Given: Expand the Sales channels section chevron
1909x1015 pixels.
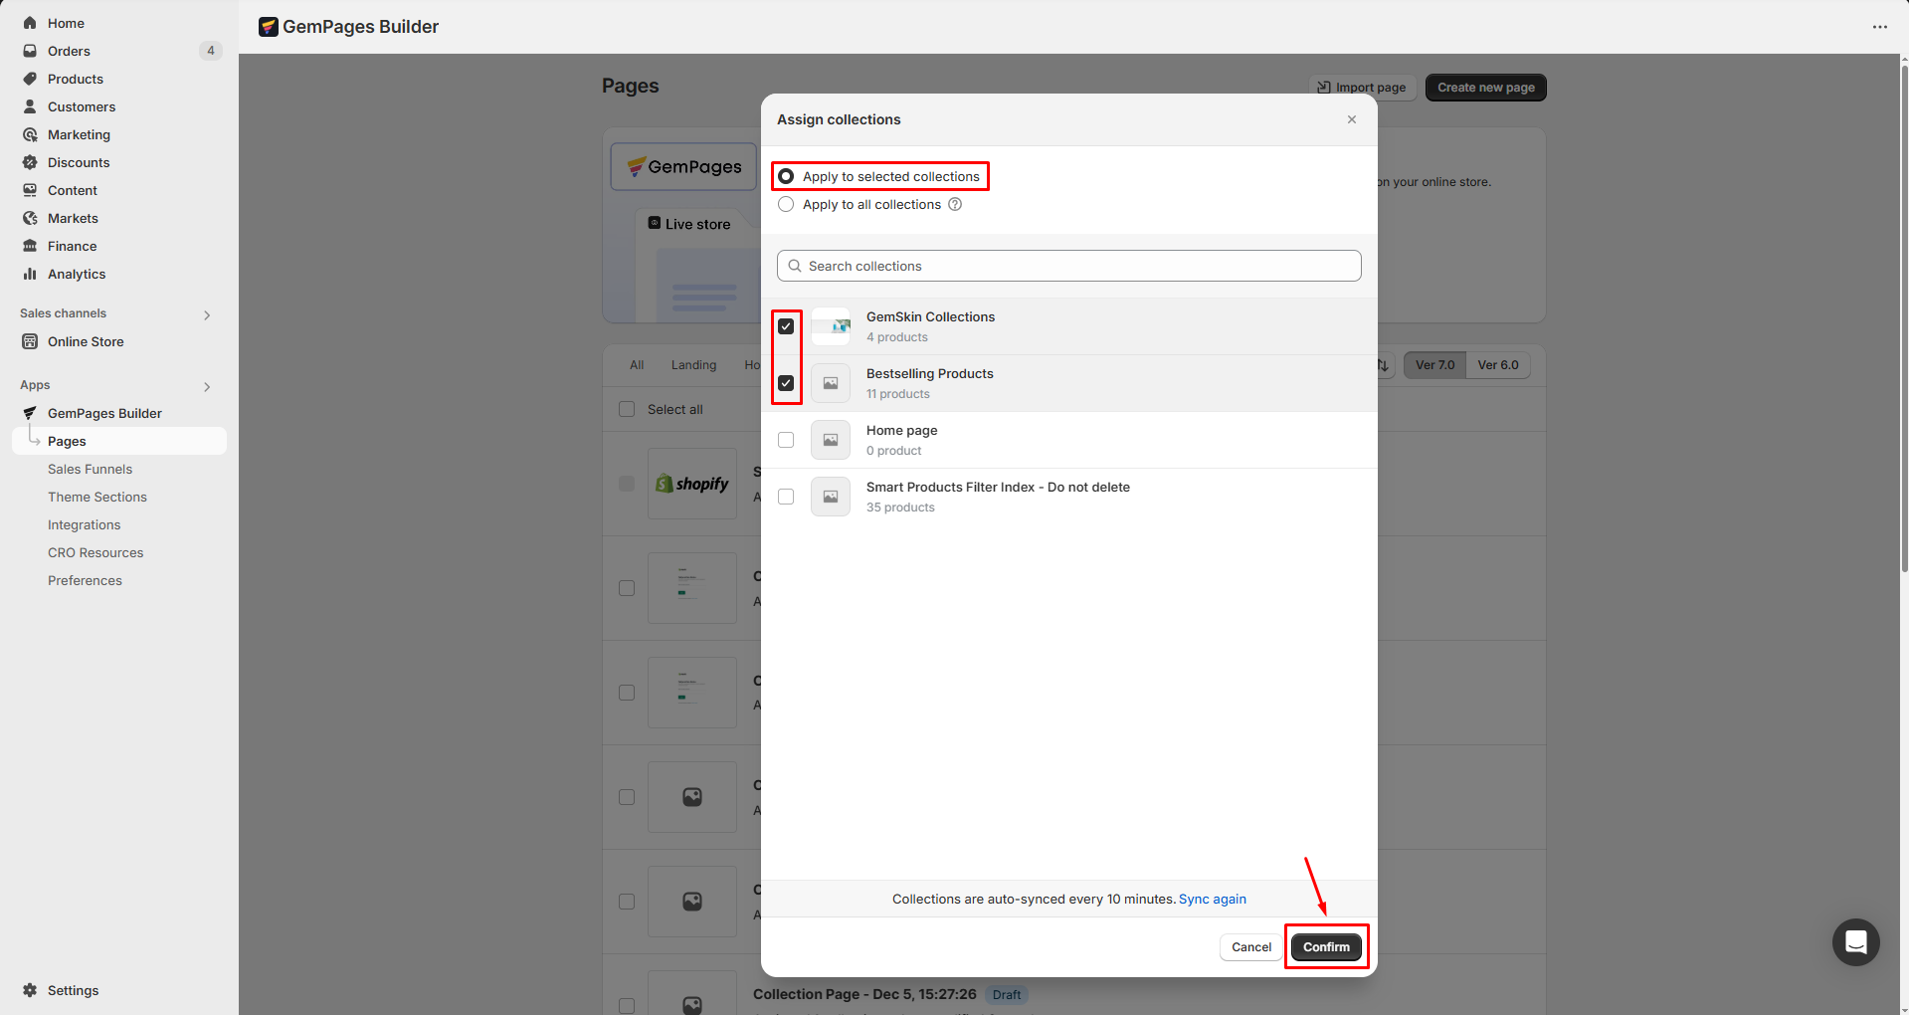Looking at the screenshot, I should click(x=207, y=314).
